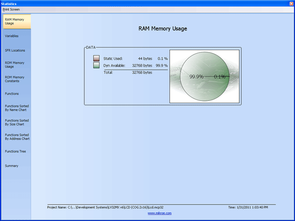This screenshot has width=295, height=221.
Task: Click the Dyn Available green color swatch
Action: (x=97, y=65)
